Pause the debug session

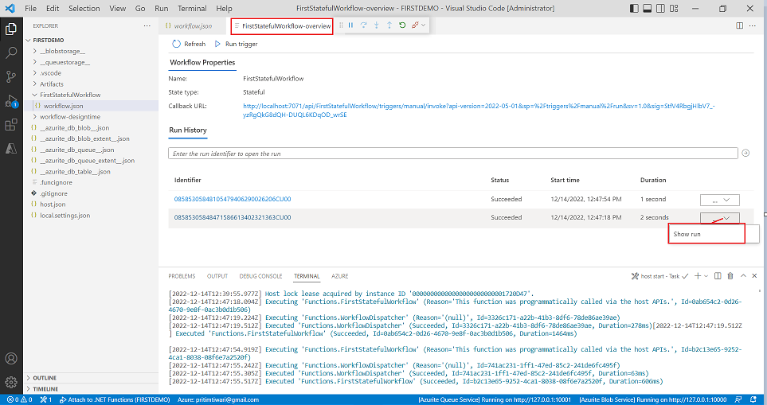point(350,25)
